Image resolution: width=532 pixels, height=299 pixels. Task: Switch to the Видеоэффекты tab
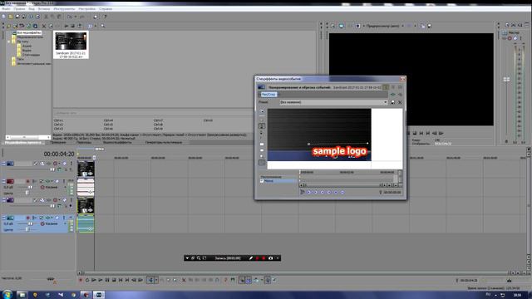click(x=117, y=142)
